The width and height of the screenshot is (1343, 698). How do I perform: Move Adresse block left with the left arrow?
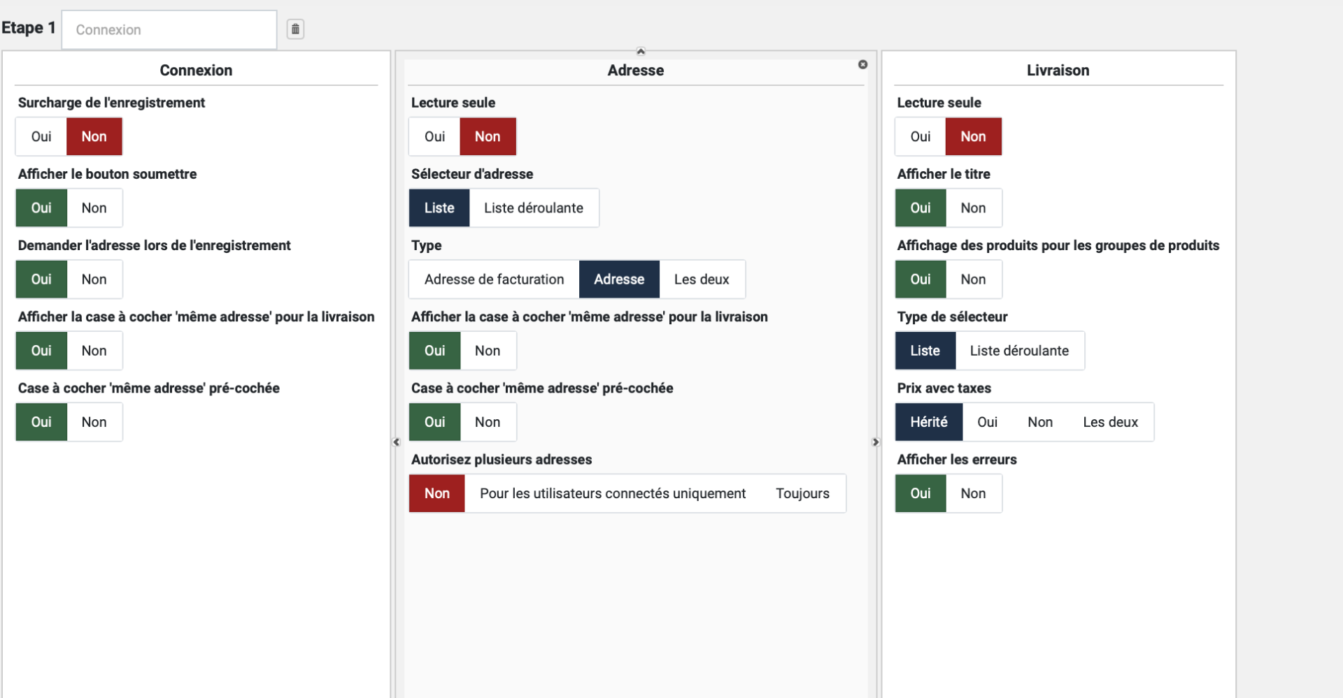397,442
